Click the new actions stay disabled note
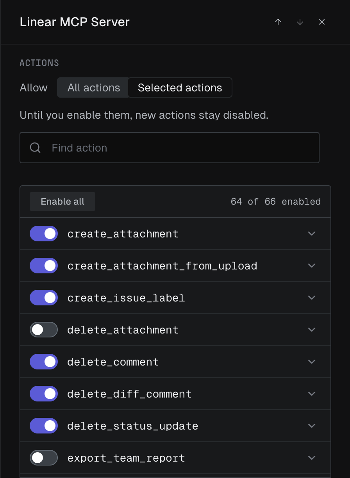Screen dimensions: 350x478 (x=144, y=115)
